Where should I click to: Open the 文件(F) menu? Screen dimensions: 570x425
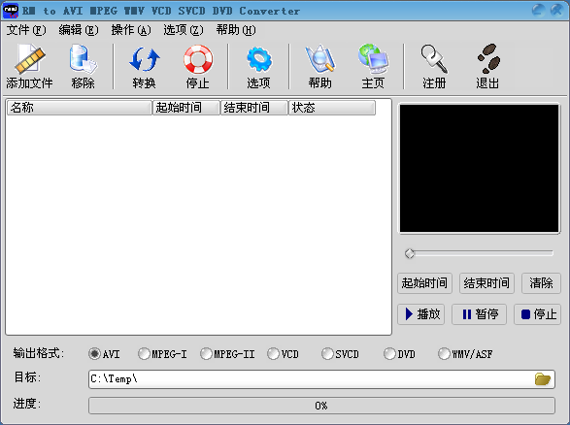[26, 30]
